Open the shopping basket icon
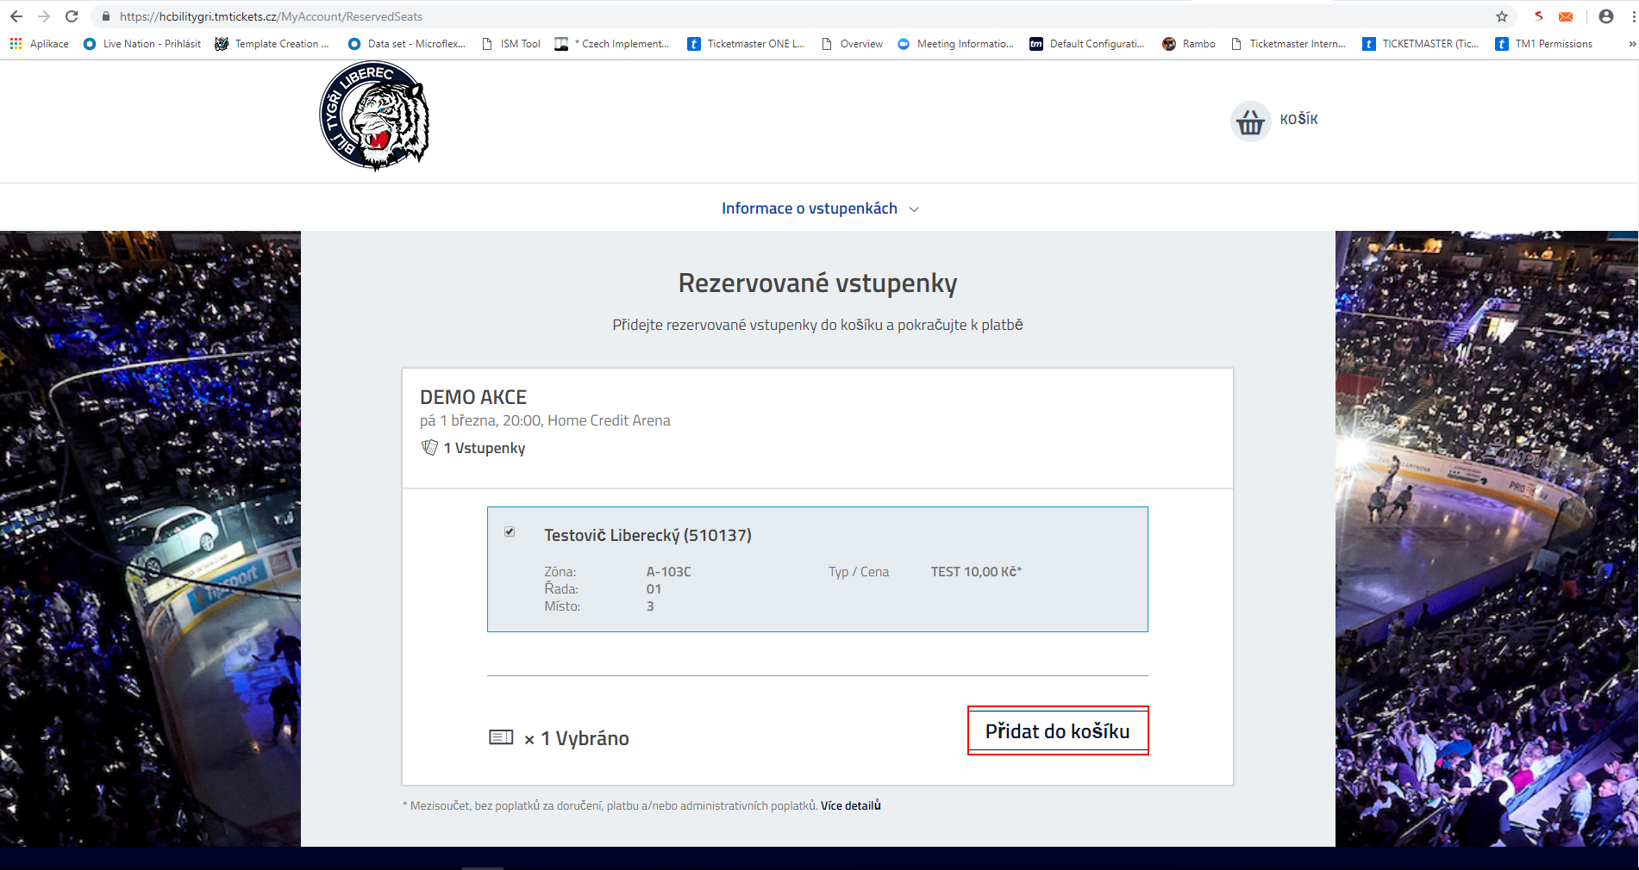This screenshot has width=1639, height=870. tap(1249, 121)
